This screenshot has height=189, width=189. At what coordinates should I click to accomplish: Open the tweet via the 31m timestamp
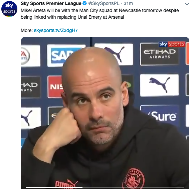click(128, 3)
